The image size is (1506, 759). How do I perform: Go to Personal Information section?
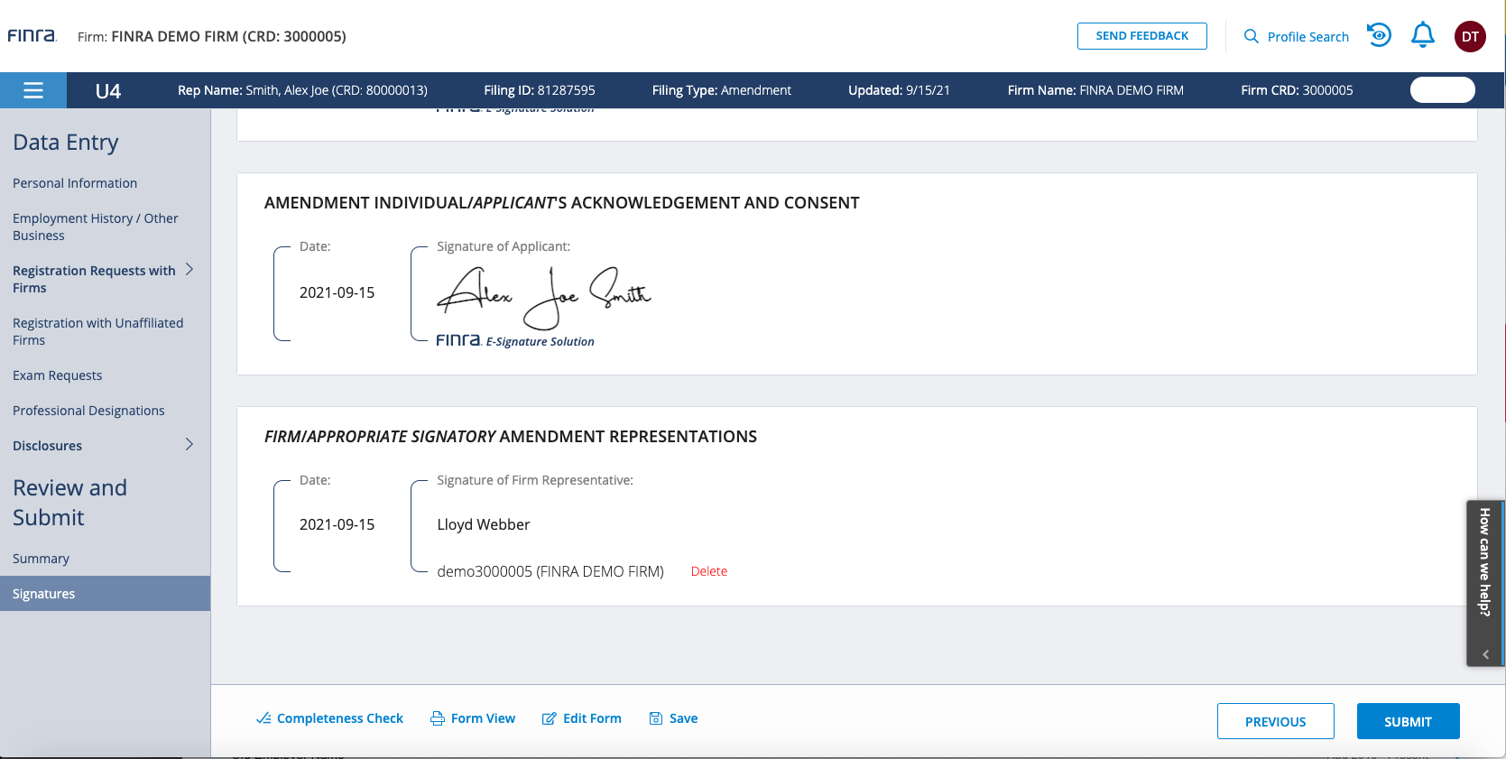coord(75,183)
